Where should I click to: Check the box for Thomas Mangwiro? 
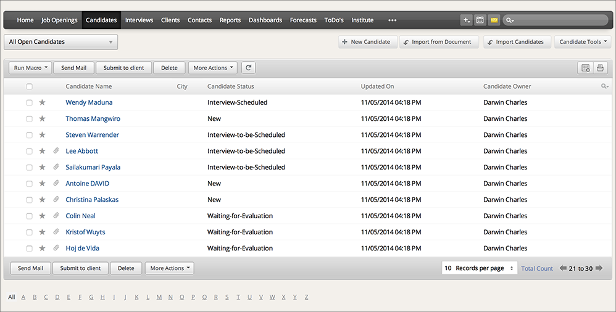point(29,119)
